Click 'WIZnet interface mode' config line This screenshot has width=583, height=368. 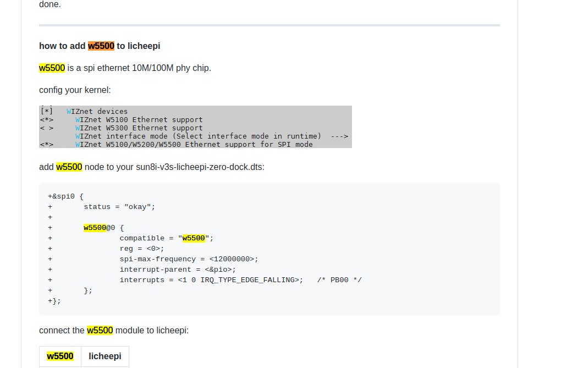point(211,136)
